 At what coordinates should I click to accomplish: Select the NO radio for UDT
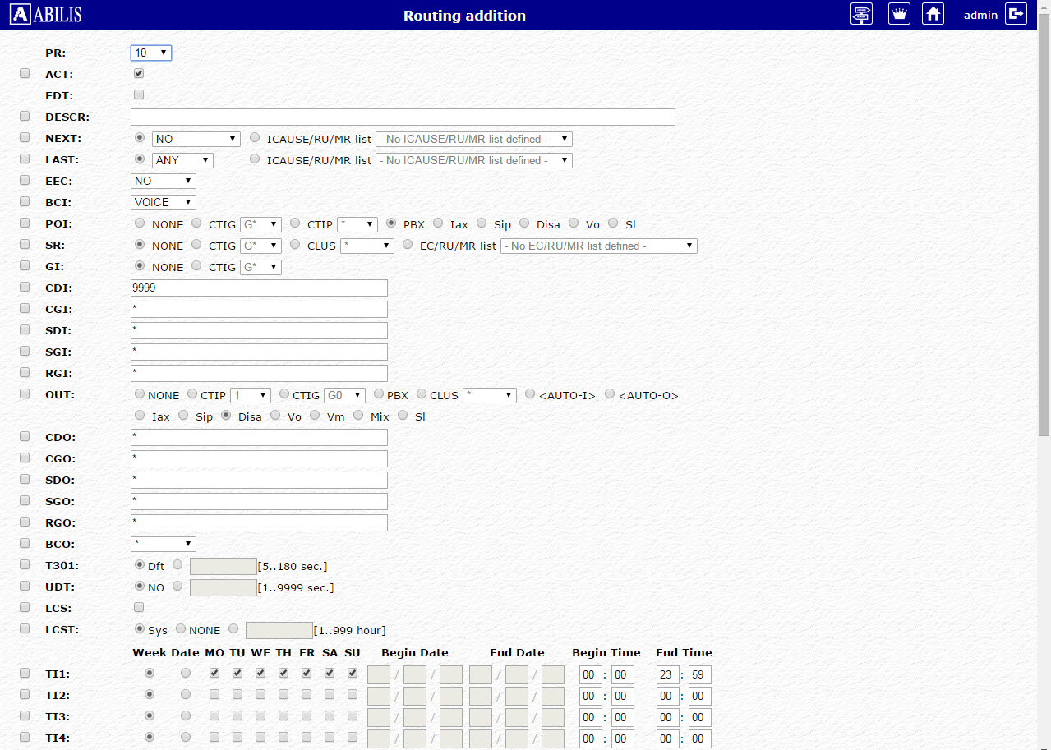[140, 586]
